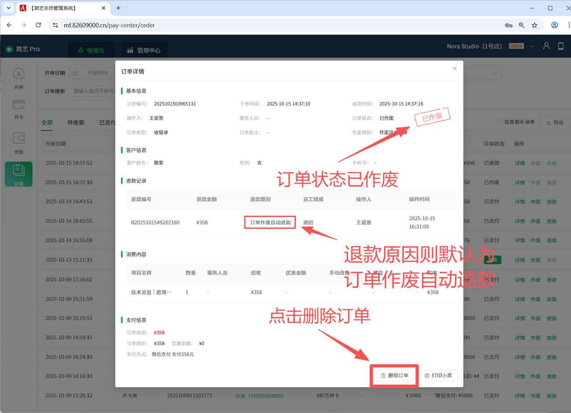Bookmark this page with star icon

point(534,25)
